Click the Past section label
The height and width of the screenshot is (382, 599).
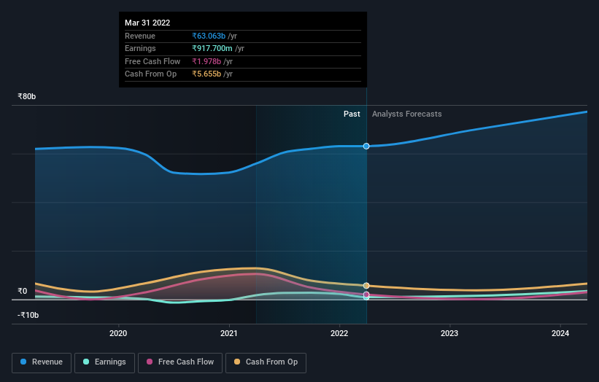352,114
